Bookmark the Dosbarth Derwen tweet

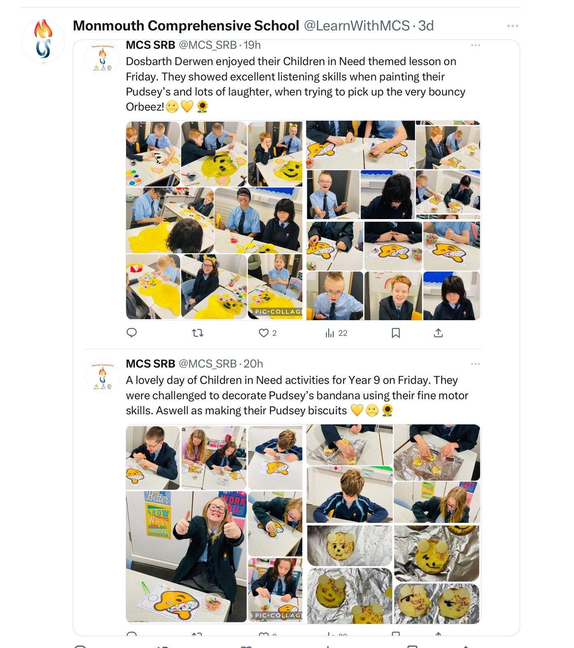click(x=396, y=333)
